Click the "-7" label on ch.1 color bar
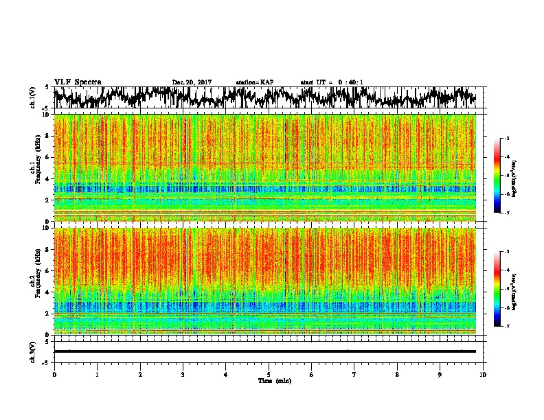This screenshot has width=544, height=420. [506, 213]
